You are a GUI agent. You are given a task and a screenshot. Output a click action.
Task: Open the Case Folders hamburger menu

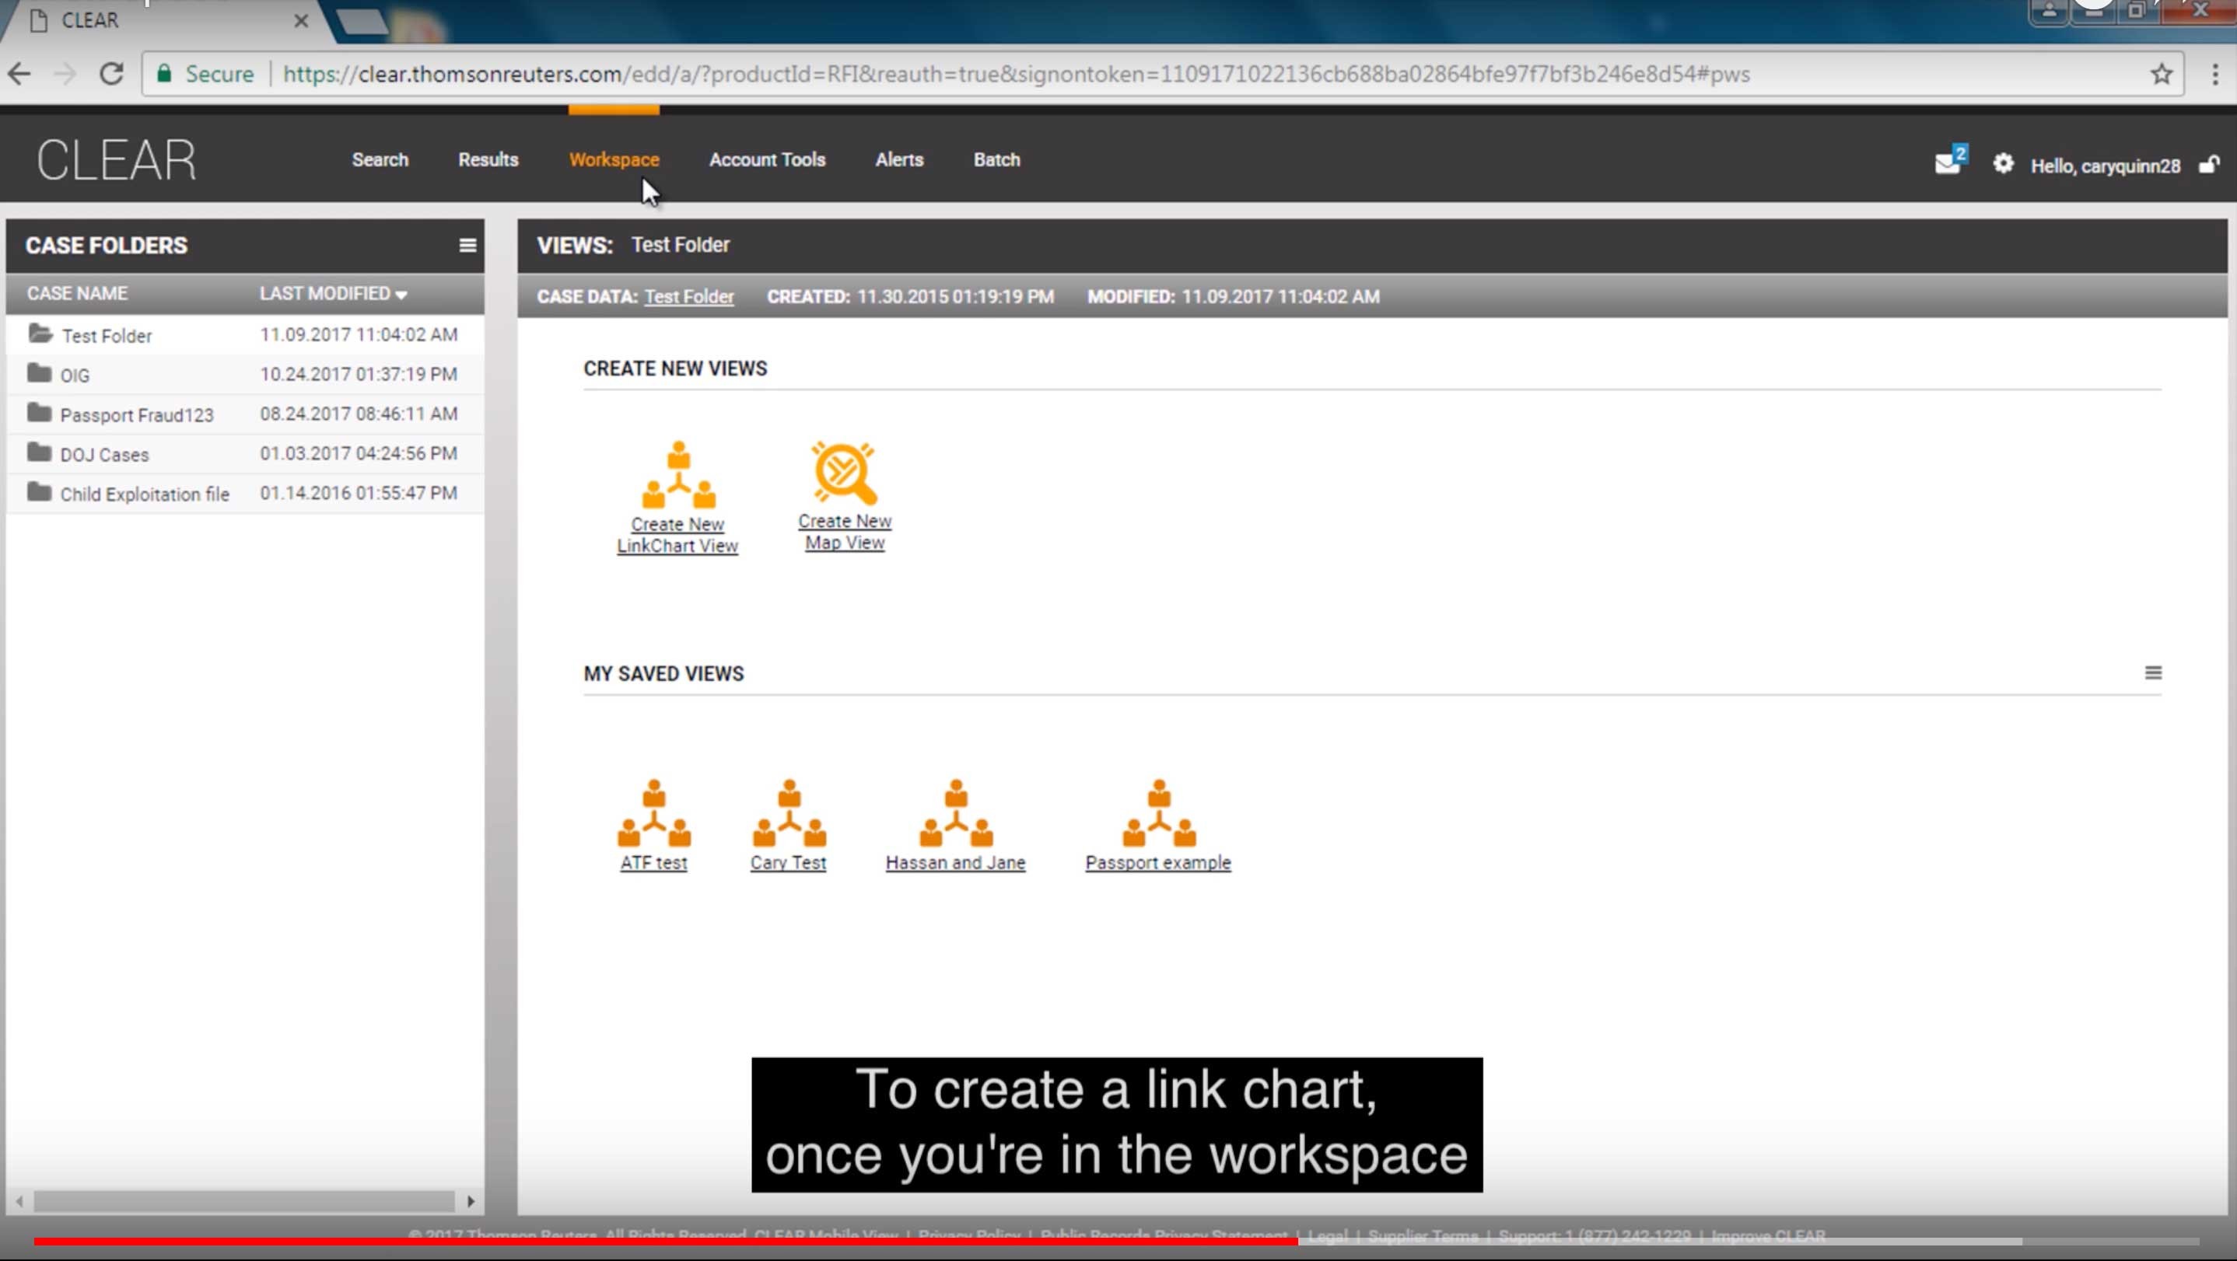point(467,246)
